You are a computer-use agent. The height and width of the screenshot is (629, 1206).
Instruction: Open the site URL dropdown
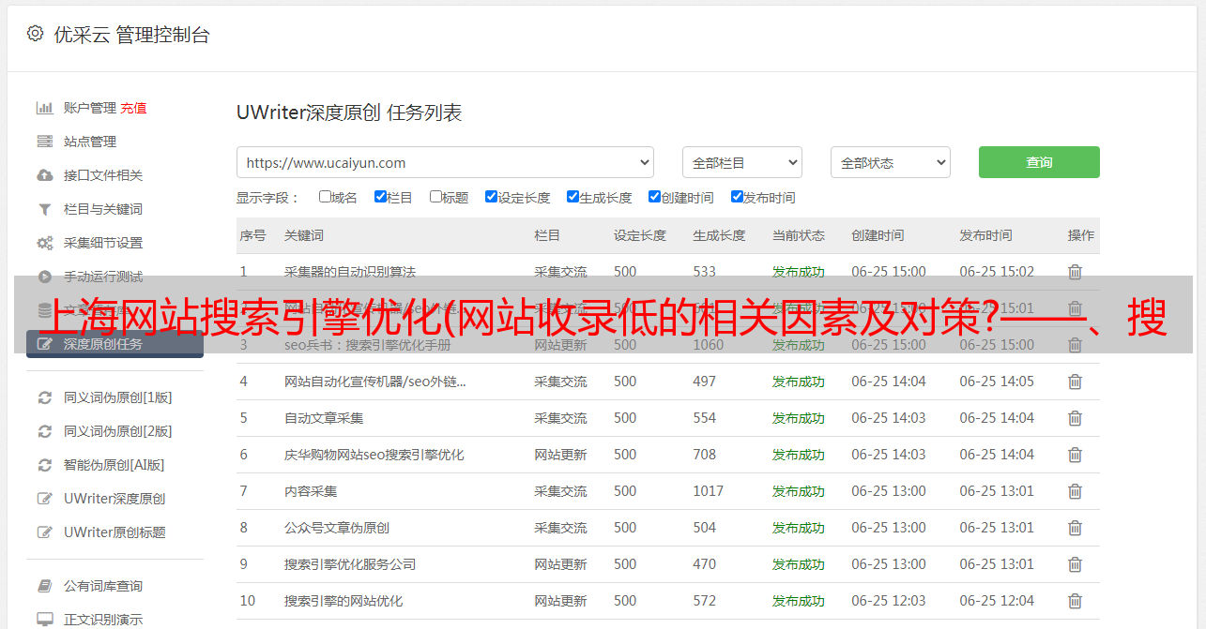(x=445, y=162)
